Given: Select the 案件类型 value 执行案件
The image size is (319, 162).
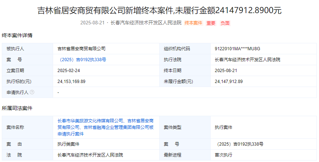Looking at the screenshot, I should [x=223, y=127].
